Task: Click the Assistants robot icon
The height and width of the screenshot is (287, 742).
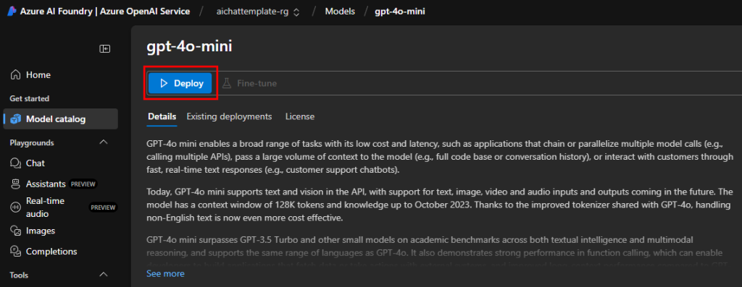Action: point(16,184)
